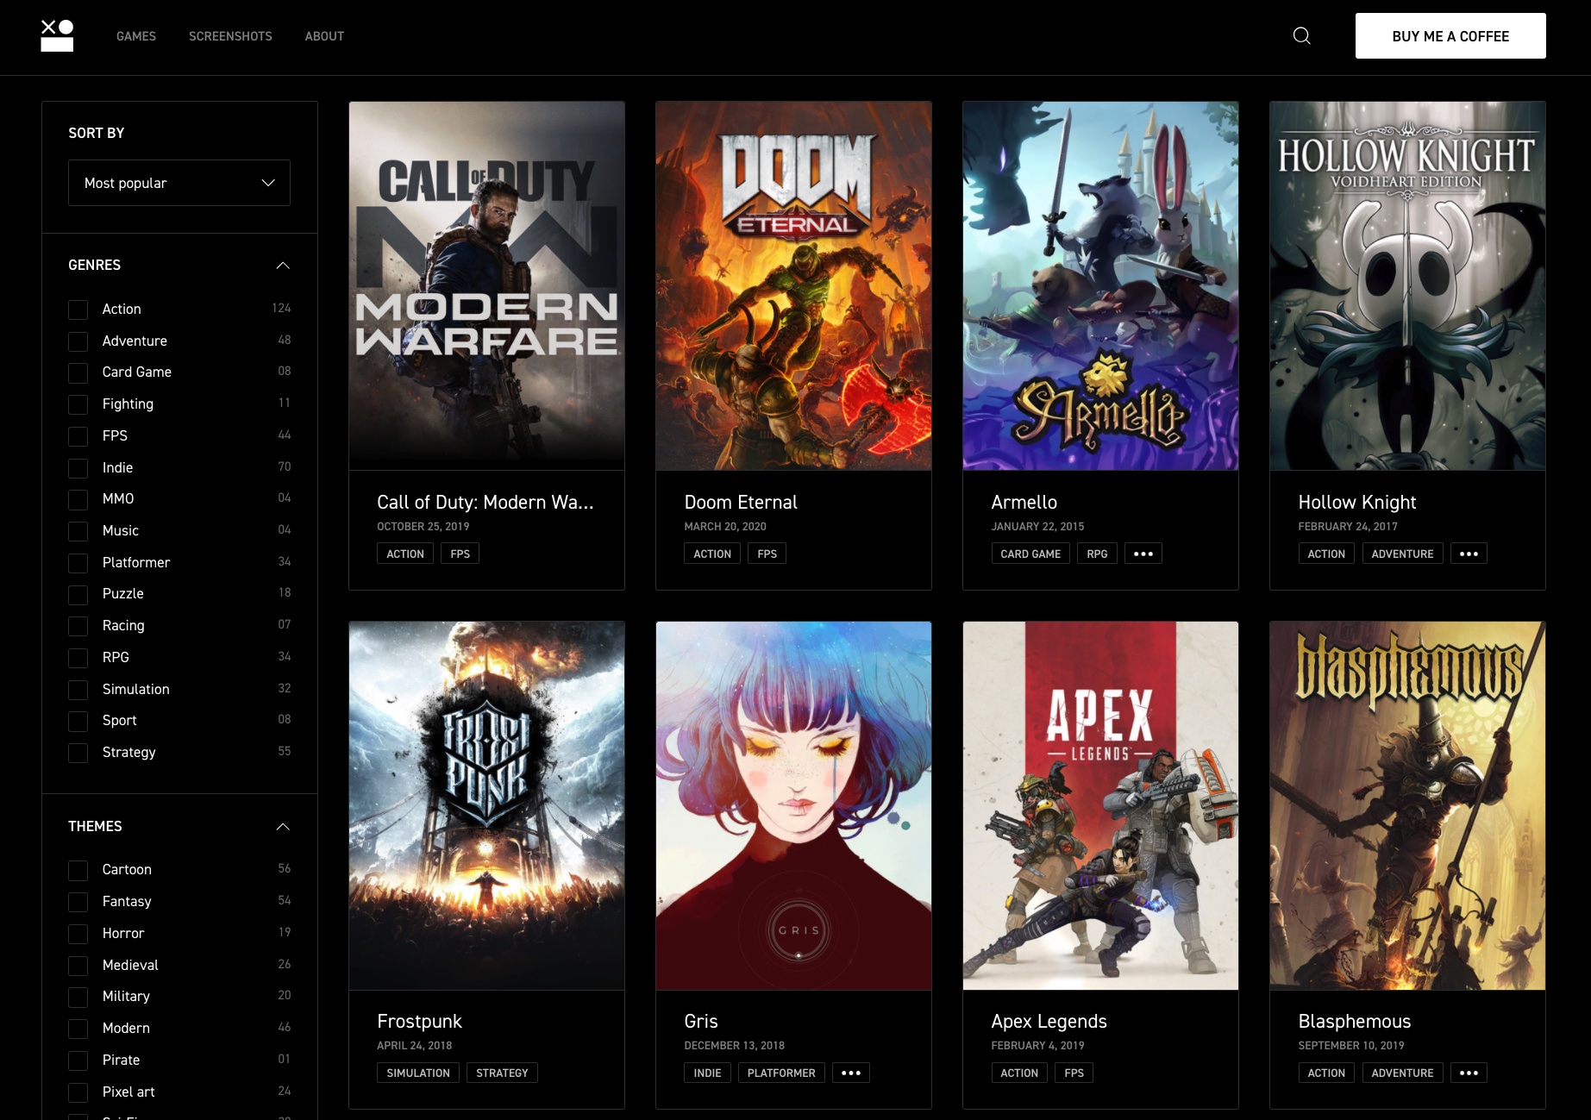Click the Blasphemous title link
Screen dimensions: 1591x1120
1354,1022
